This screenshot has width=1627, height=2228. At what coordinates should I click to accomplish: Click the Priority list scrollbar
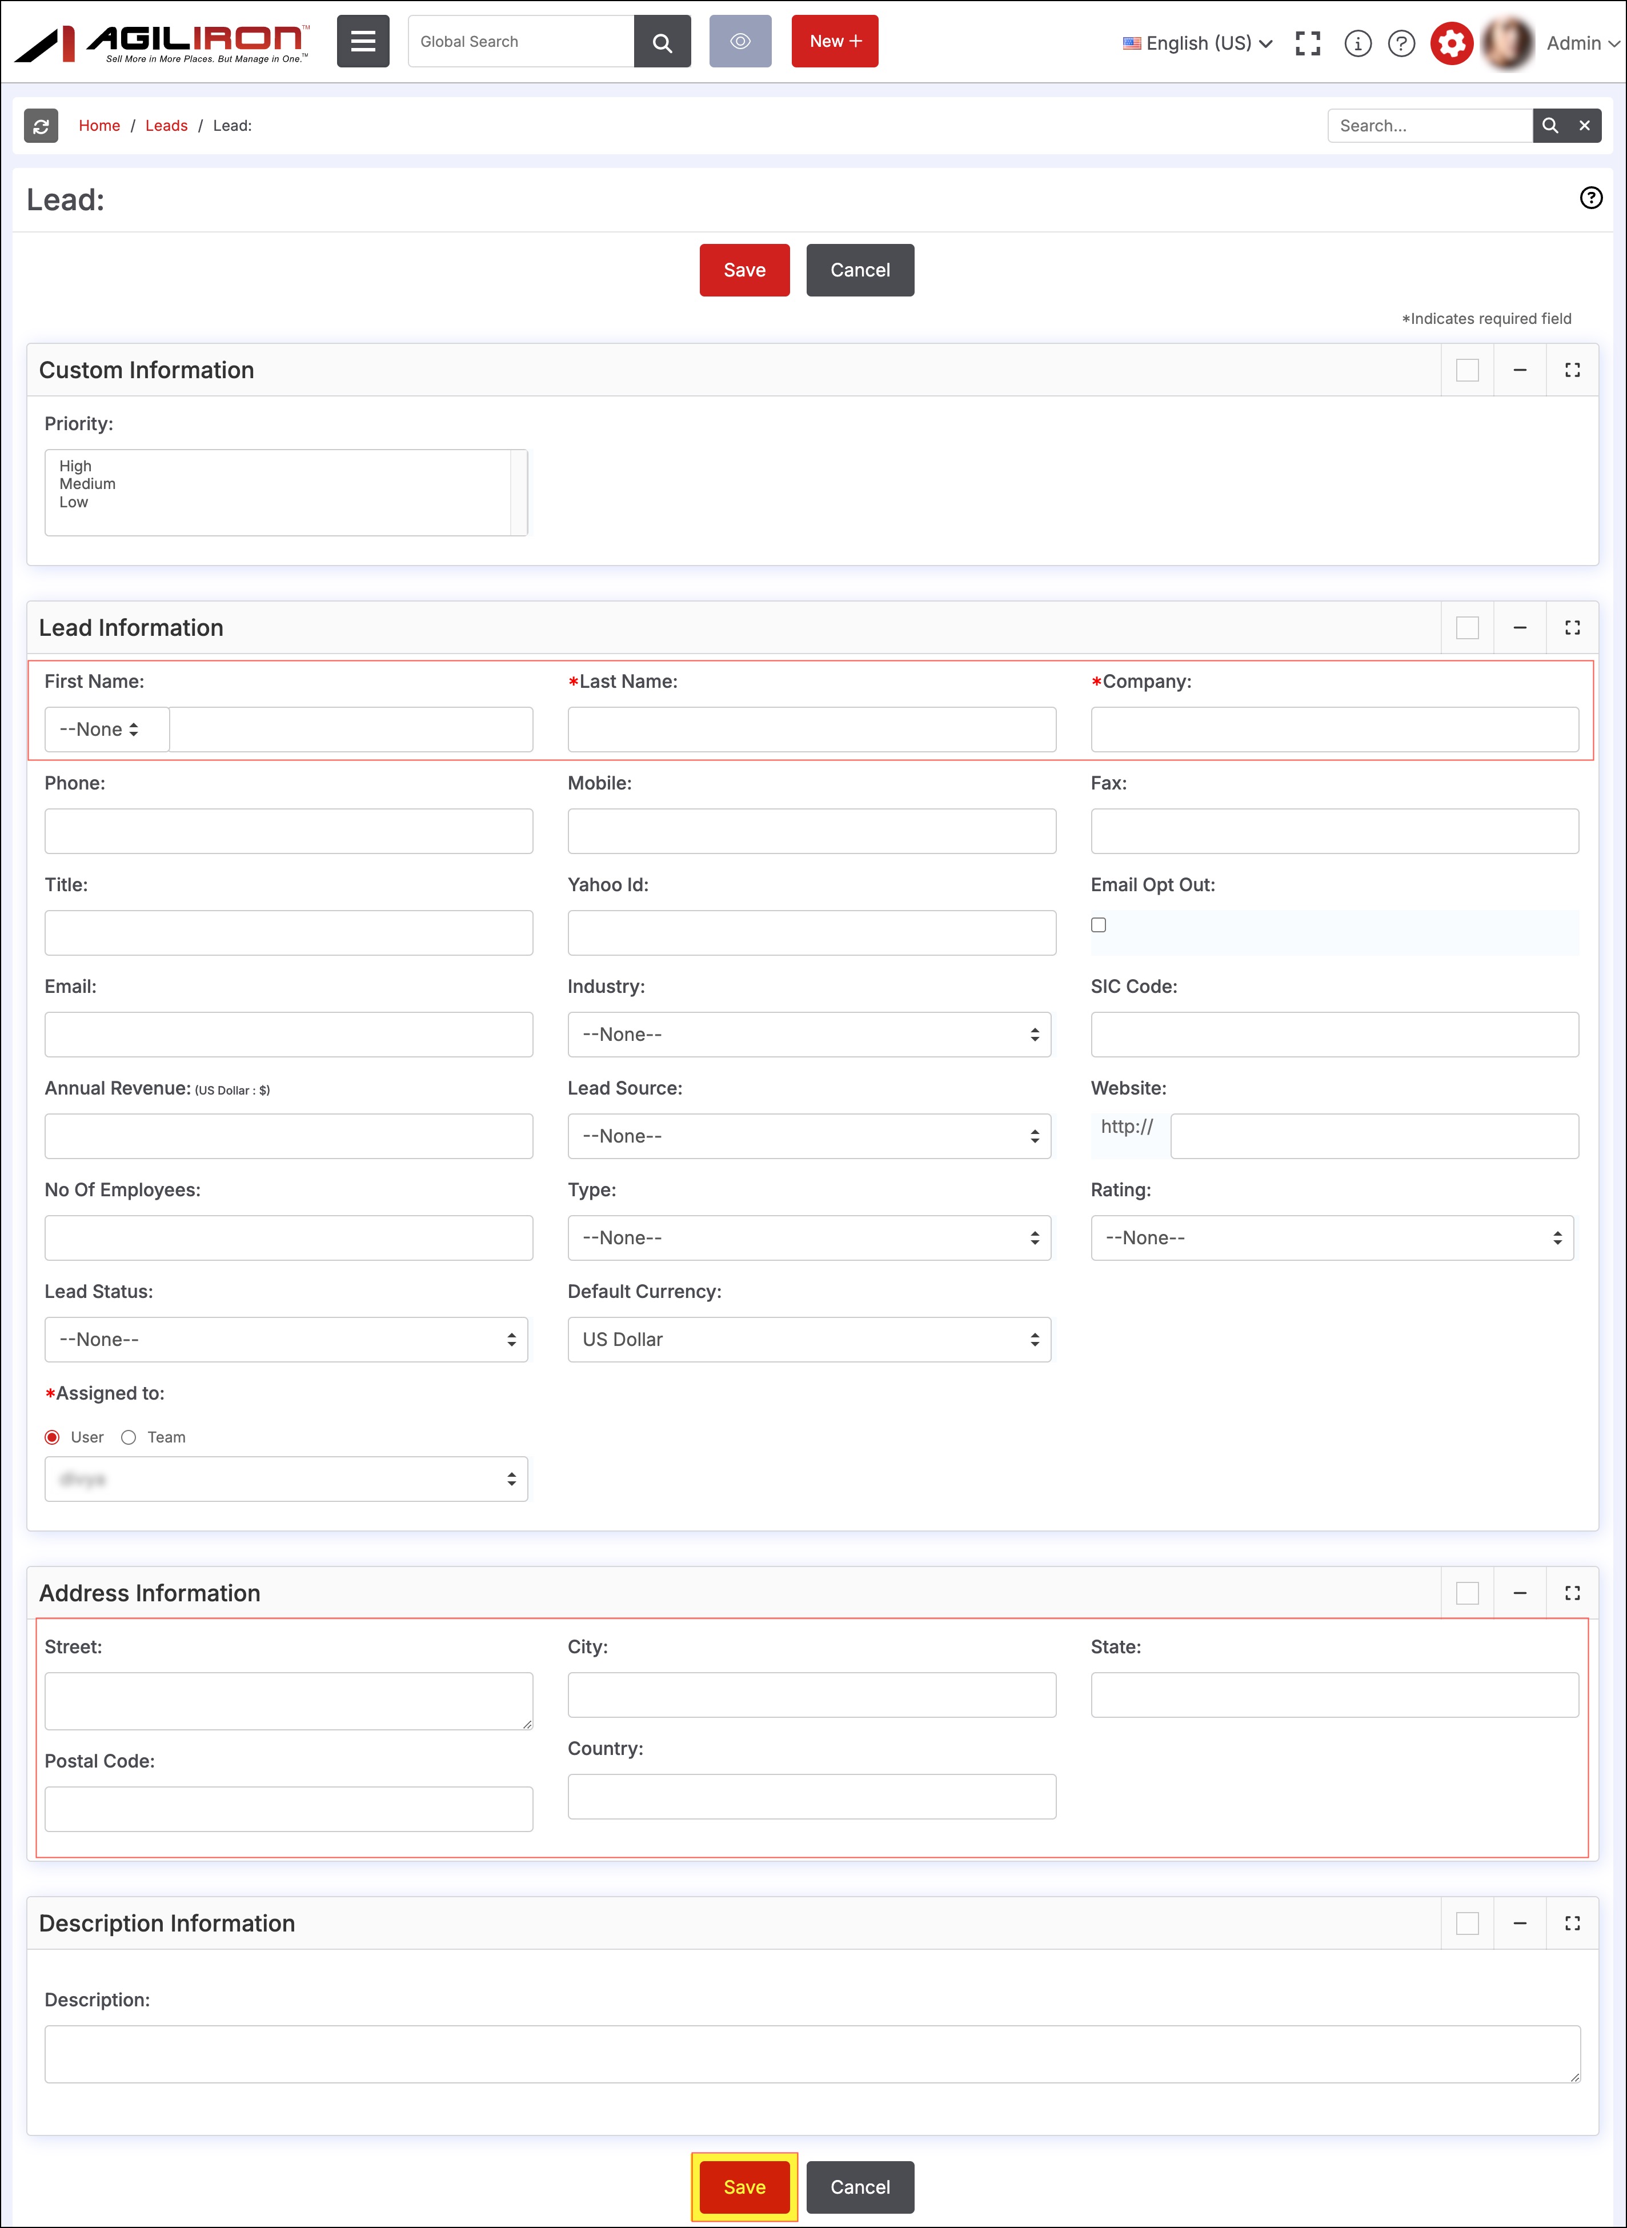click(518, 492)
